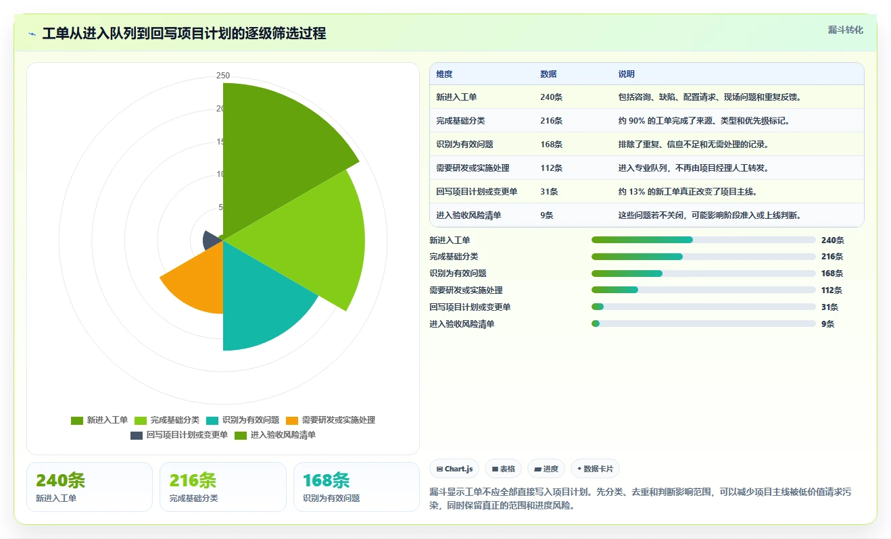
Task: Toggle the 新进入工单 legend entry
Action: 99,420
